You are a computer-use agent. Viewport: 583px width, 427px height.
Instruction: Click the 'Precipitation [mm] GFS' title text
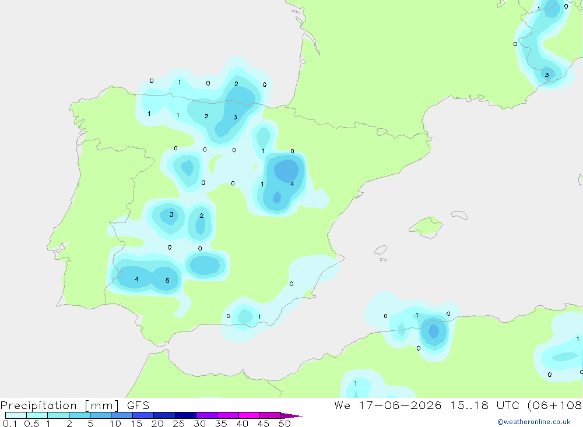click(75, 405)
